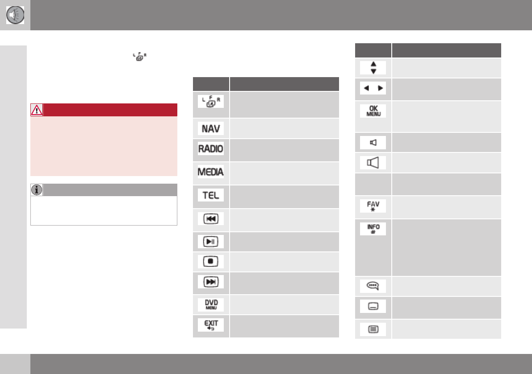Image resolution: width=532 pixels, height=374 pixels.
Task: Click the large speaker volume-up icon
Action: (x=373, y=163)
